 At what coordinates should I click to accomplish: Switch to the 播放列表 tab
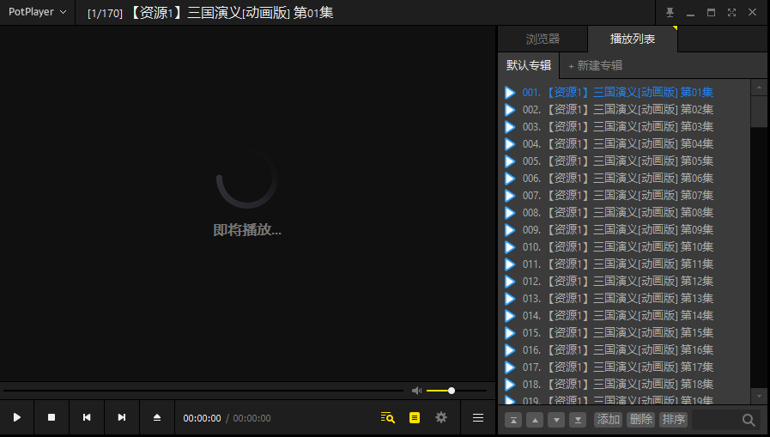[633, 39]
